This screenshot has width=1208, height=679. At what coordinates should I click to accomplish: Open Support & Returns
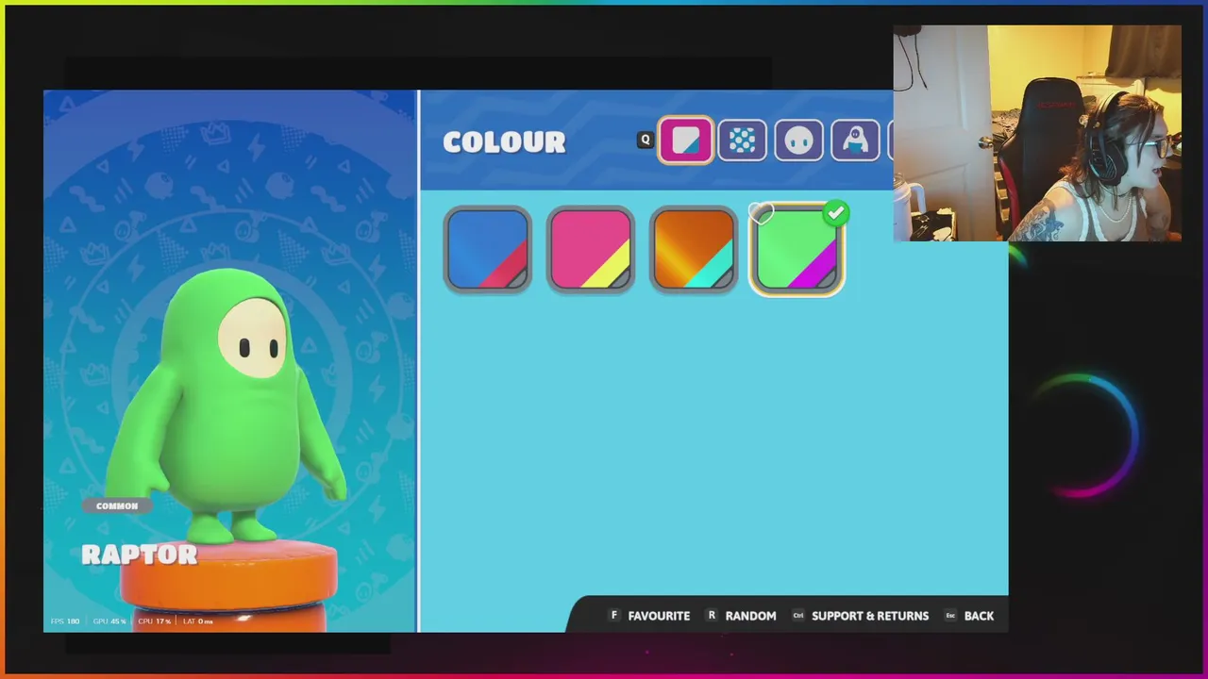860,616
